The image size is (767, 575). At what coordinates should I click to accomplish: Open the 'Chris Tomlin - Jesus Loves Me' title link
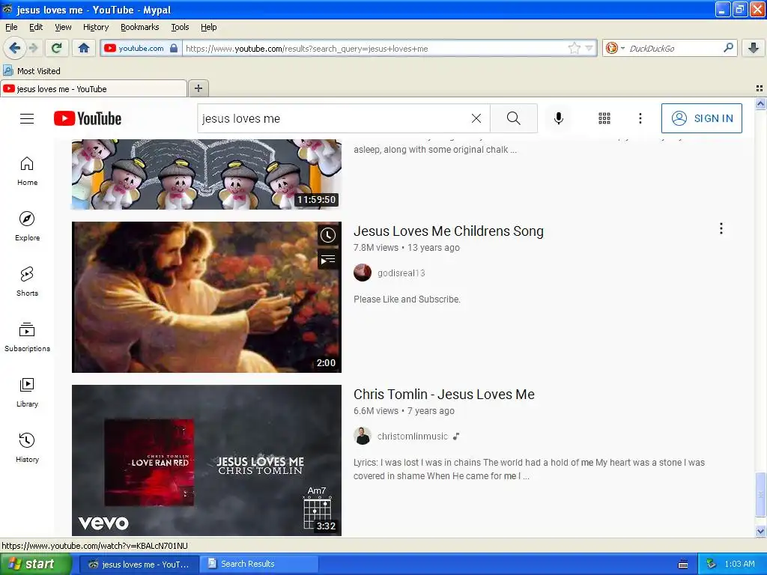click(x=444, y=394)
